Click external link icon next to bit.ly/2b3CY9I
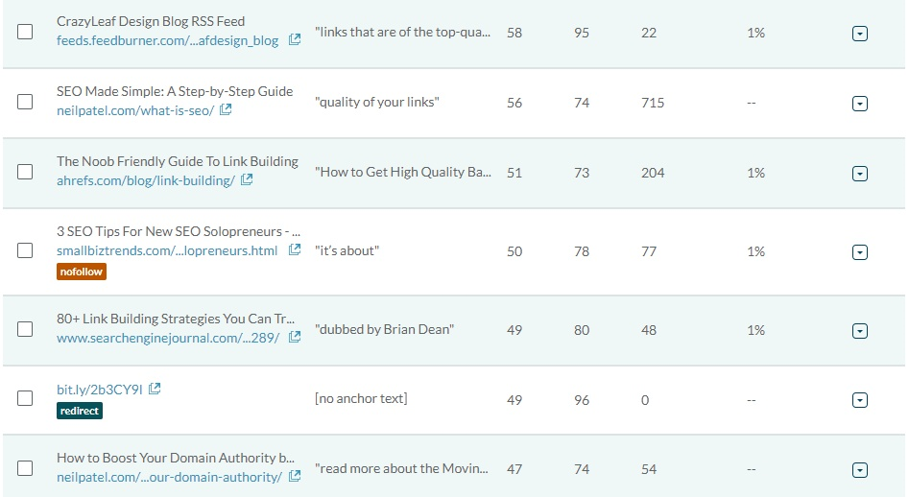This screenshot has width=909, height=497. (x=155, y=389)
